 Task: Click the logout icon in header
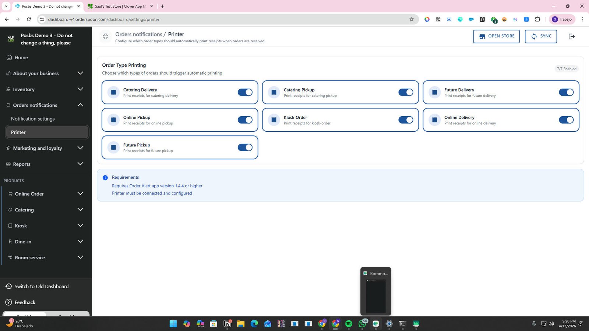(571, 36)
